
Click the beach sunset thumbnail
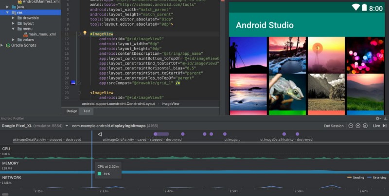tap(248, 92)
